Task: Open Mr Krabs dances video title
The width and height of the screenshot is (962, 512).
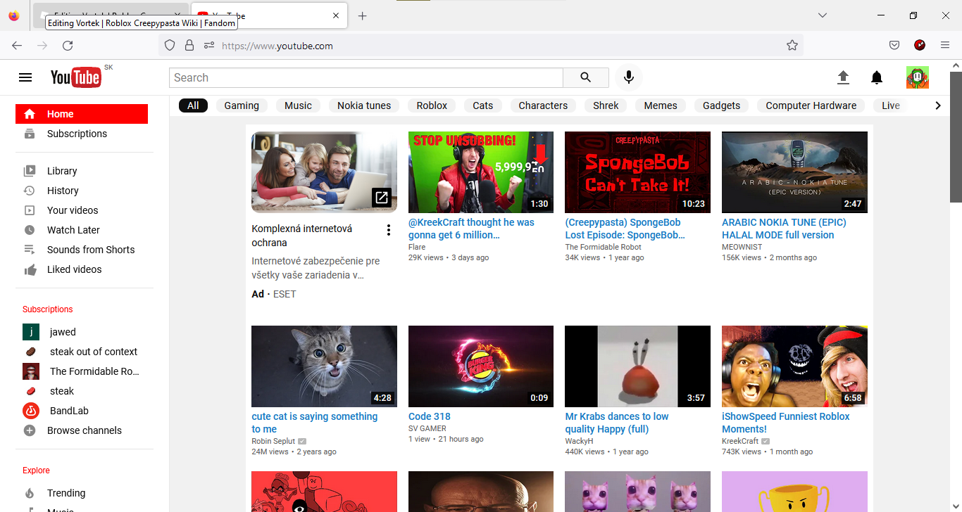Action: click(x=617, y=423)
